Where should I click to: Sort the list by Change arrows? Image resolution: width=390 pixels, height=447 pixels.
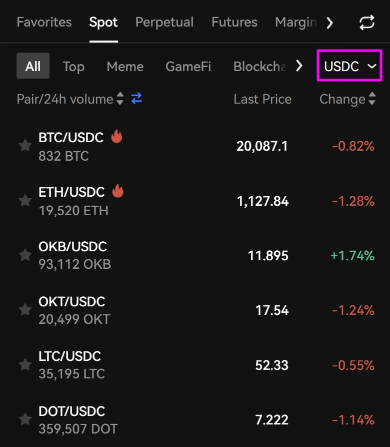tap(372, 98)
